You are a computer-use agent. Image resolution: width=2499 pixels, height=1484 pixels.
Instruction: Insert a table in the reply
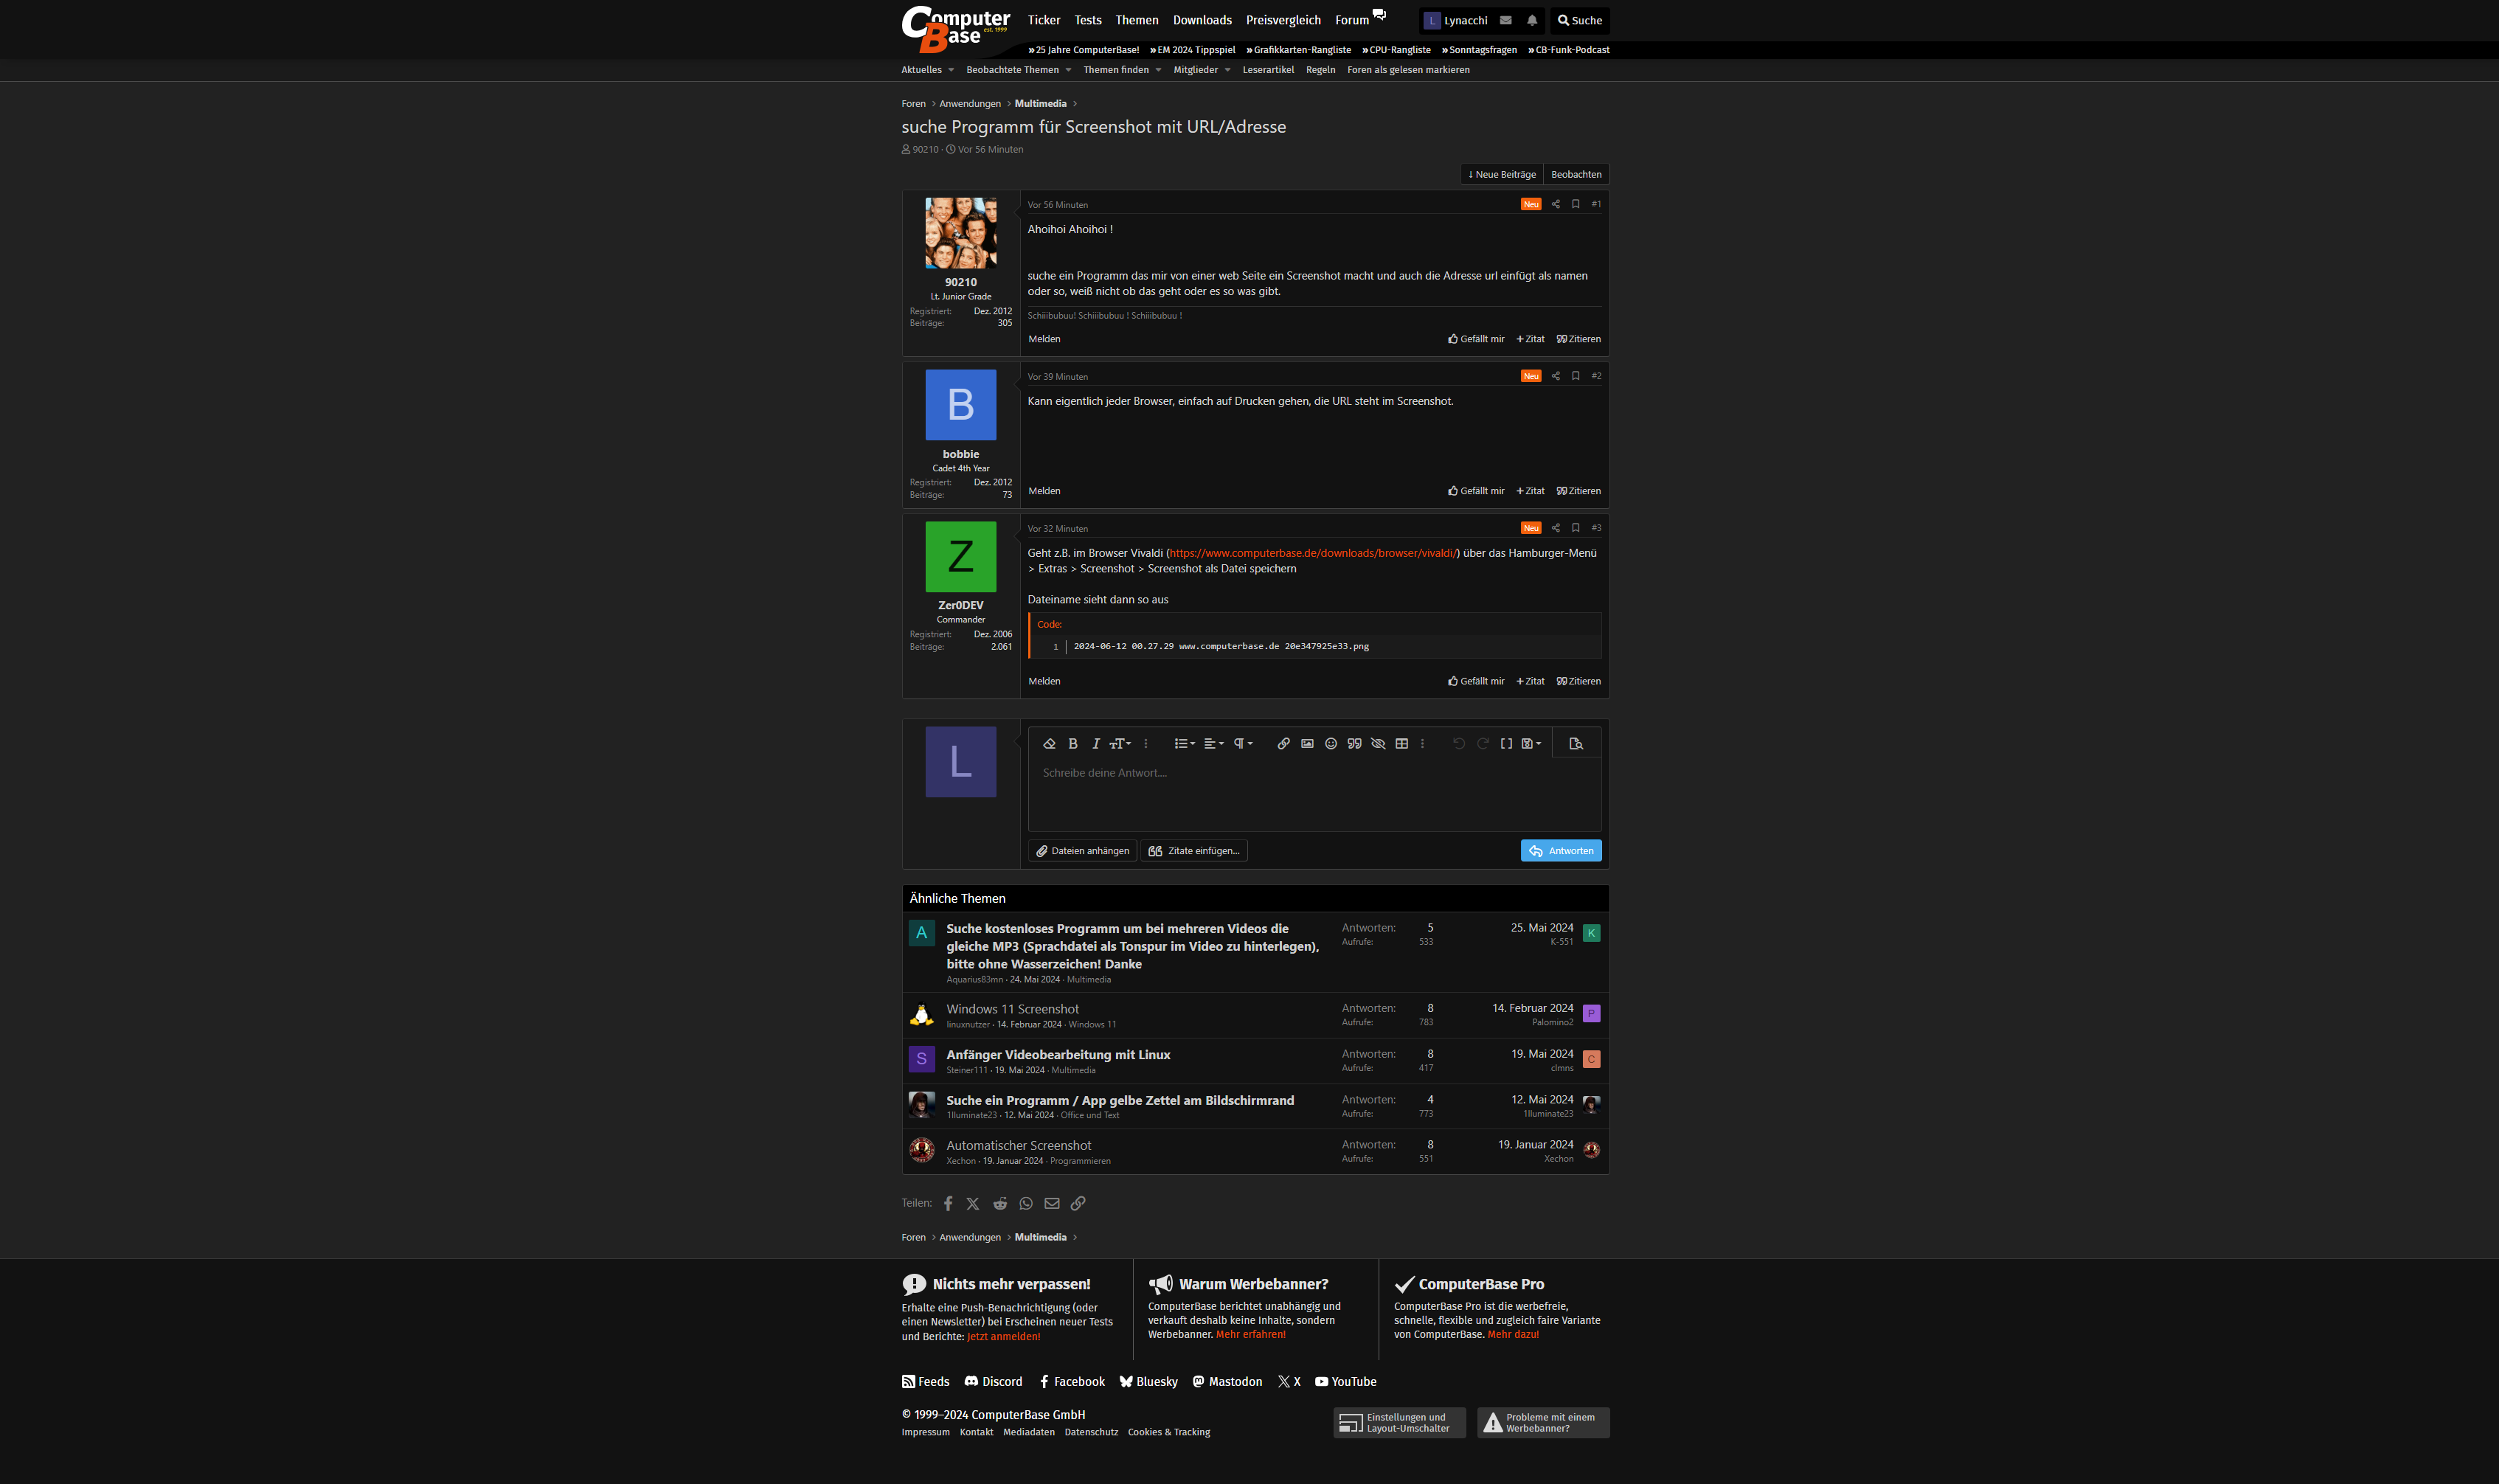1401,743
